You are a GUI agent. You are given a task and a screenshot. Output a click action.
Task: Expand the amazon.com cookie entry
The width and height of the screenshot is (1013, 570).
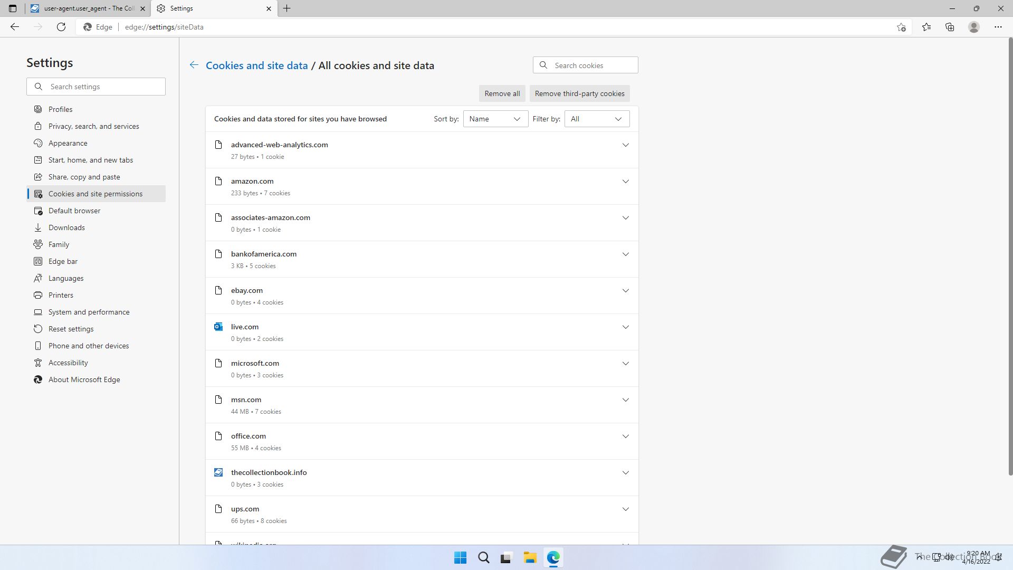625,182
